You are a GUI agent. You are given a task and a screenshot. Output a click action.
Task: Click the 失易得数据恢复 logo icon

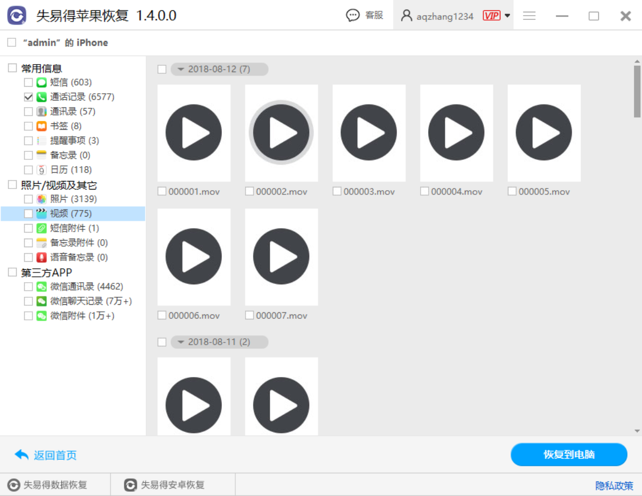pos(13,485)
